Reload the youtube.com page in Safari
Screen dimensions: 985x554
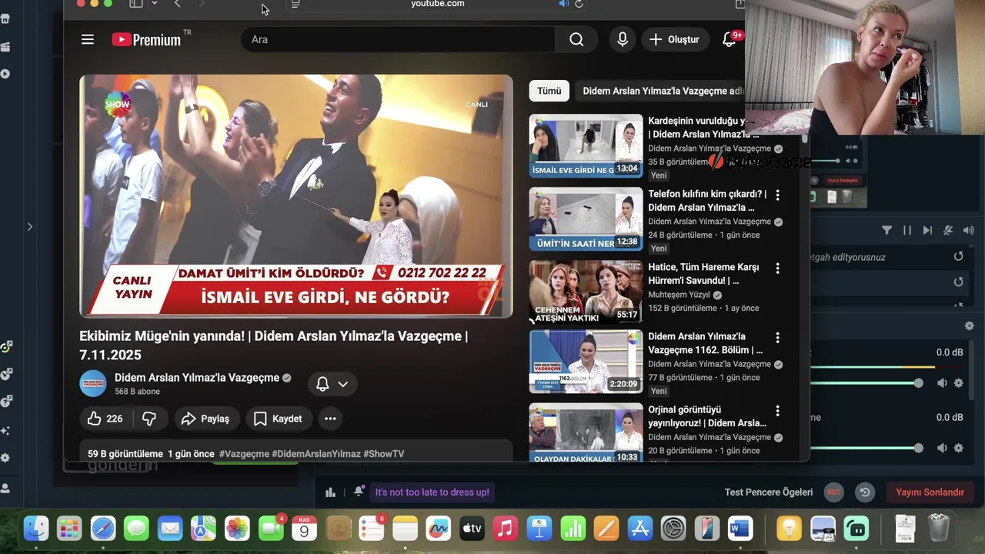click(x=579, y=4)
